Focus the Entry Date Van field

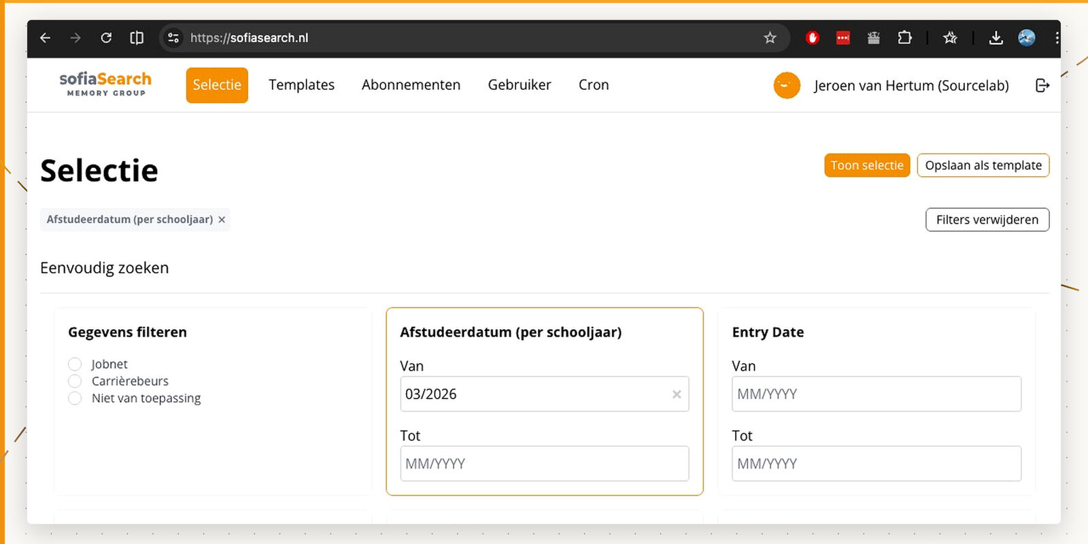876,394
